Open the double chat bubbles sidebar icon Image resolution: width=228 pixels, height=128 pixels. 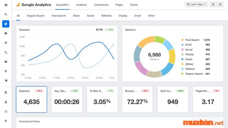point(6,43)
